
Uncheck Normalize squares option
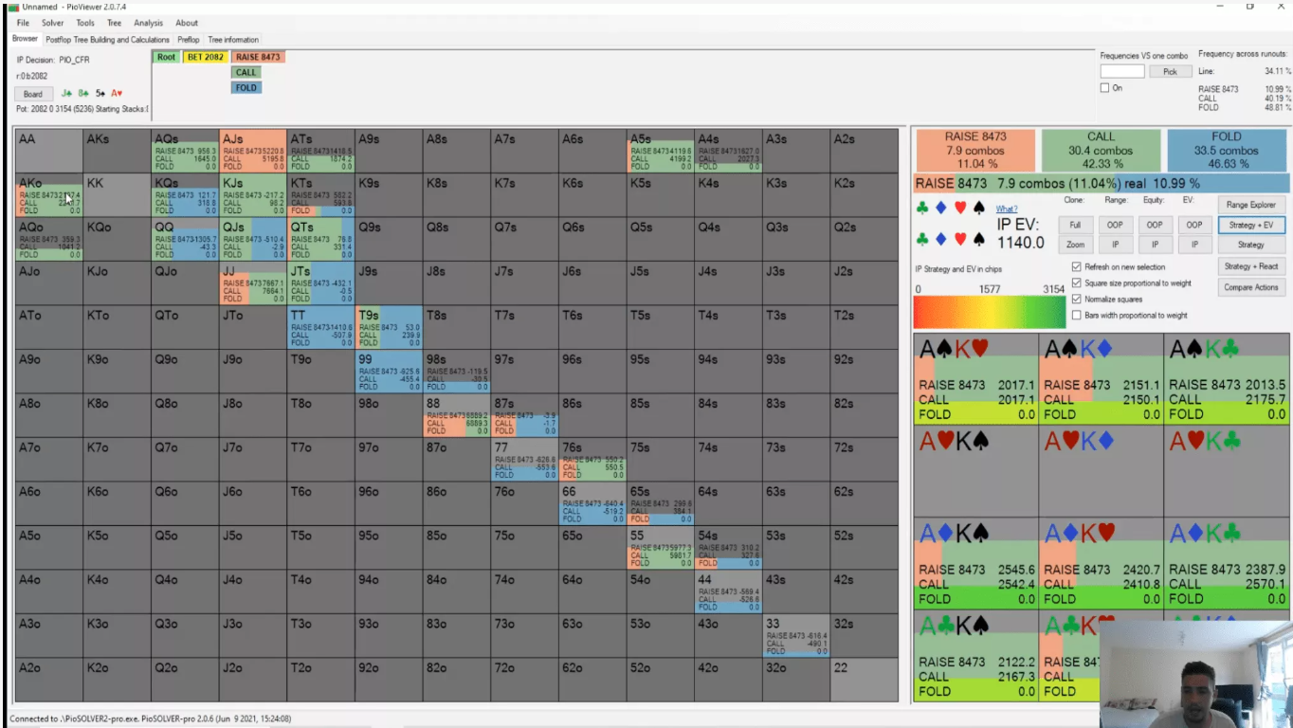pyautogui.click(x=1076, y=300)
